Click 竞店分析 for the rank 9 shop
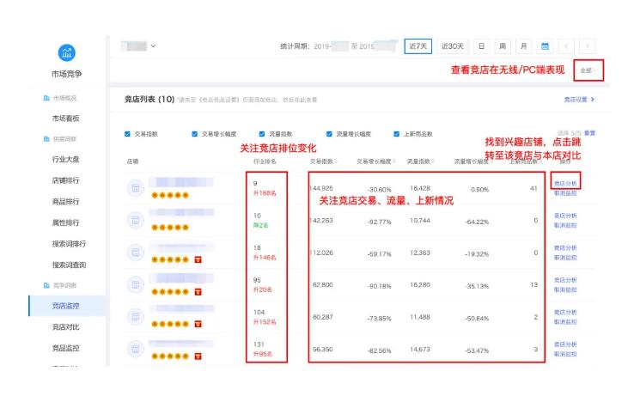The width and height of the screenshot is (628, 396). [565, 183]
